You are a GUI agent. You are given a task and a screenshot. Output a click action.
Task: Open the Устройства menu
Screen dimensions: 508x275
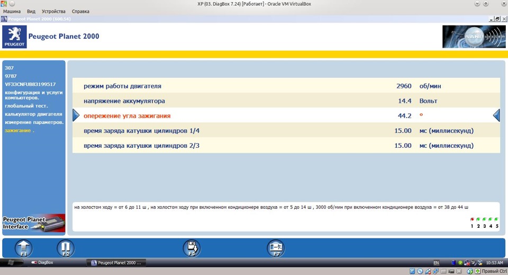(53, 11)
